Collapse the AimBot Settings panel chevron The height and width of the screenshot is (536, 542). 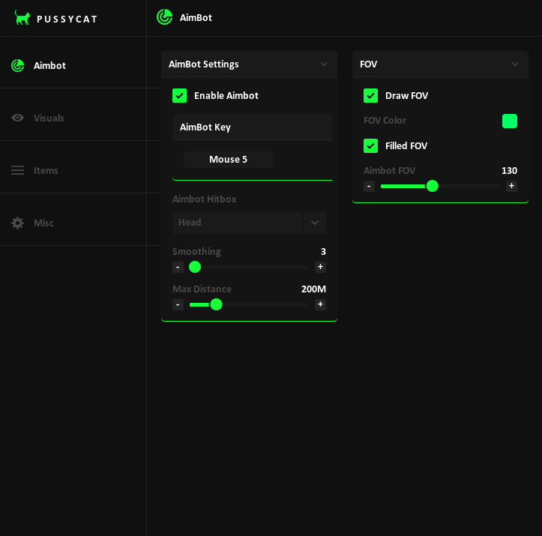pyautogui.click(x=324, y=64)
